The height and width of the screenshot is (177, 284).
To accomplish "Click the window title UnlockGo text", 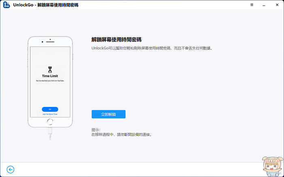I will click(x=45, y=5).
